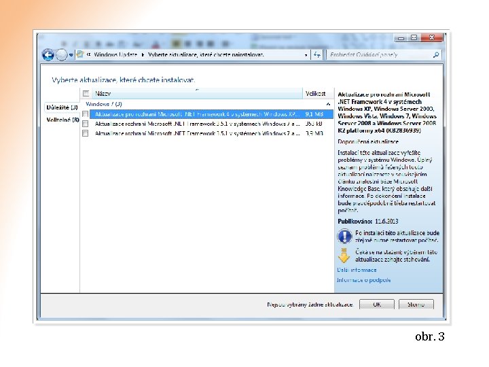Click the 9,1 MB size cell
The height and width of the screenshot is (367, 489).
point(314,114)
